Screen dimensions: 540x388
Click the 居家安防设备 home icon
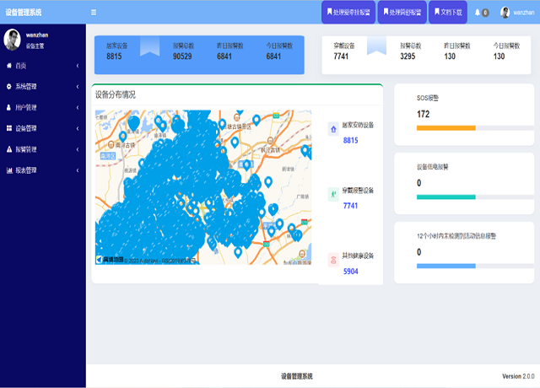(332, 129)
